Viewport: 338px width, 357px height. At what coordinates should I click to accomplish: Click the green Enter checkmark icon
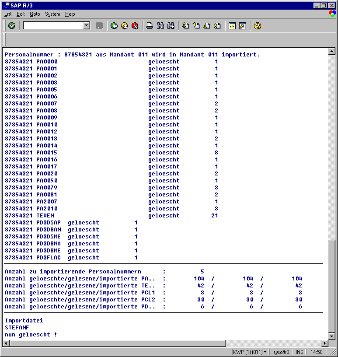pyautogui.click(x=12, y=26)
